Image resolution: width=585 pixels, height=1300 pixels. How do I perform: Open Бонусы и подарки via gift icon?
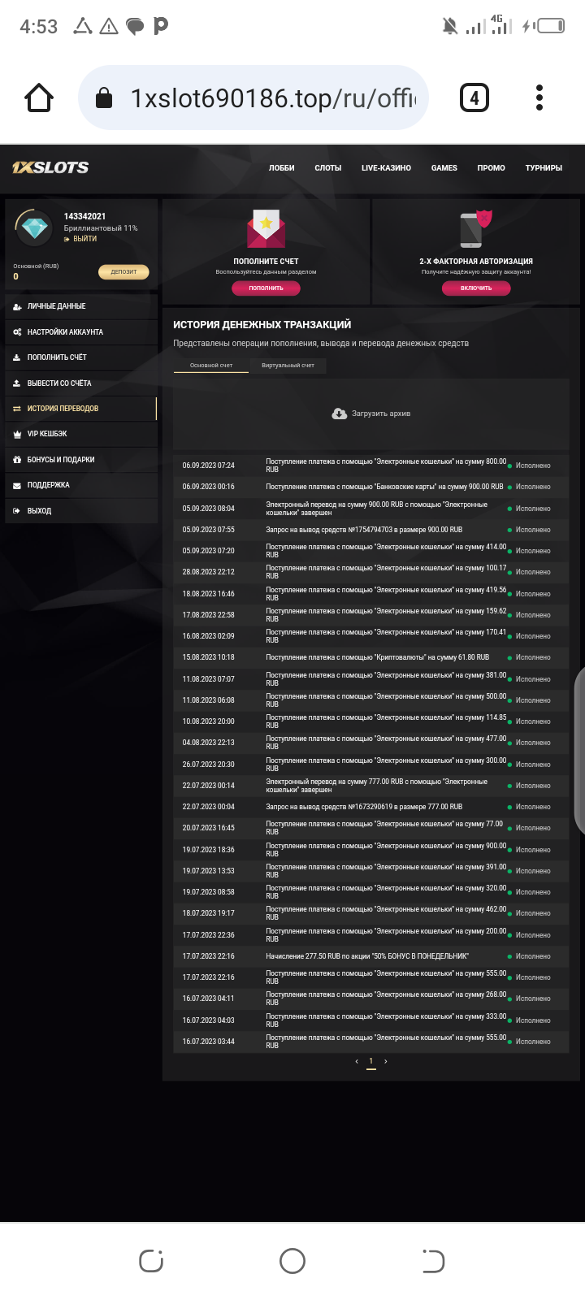[18, 459]
